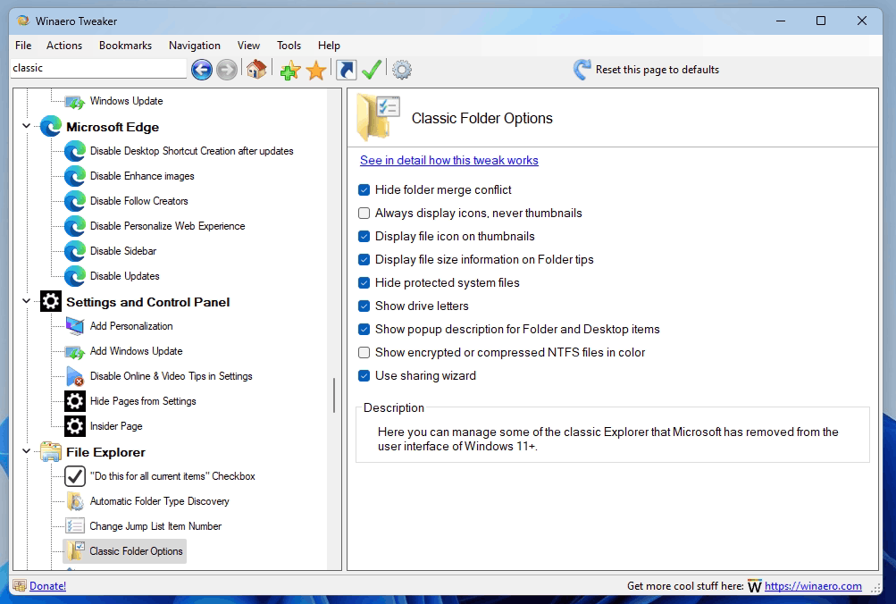The height and width of the screenshot is (604, 896).
Task: Collapse the File Explorer tree section
Action: [x=26, y=451]
